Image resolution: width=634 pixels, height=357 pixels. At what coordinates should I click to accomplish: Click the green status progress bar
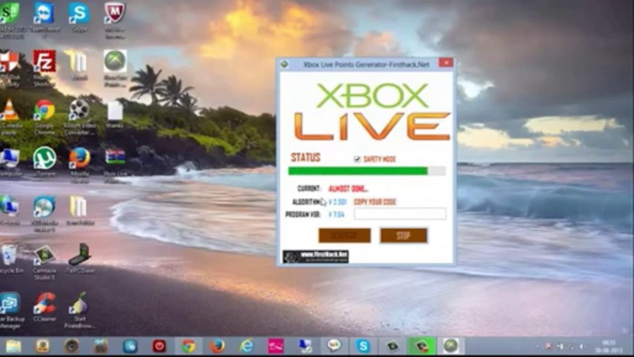coord(366,171)
